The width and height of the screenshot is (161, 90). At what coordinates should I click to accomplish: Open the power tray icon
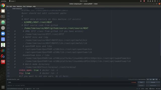tap(157, 1)
